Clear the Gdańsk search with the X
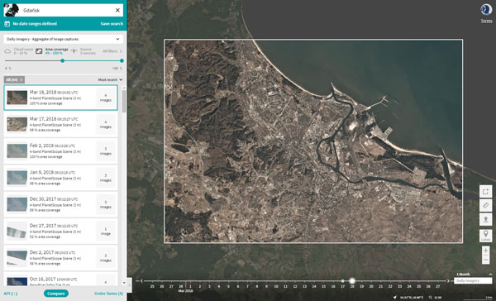496x301 pixels. 117,11
